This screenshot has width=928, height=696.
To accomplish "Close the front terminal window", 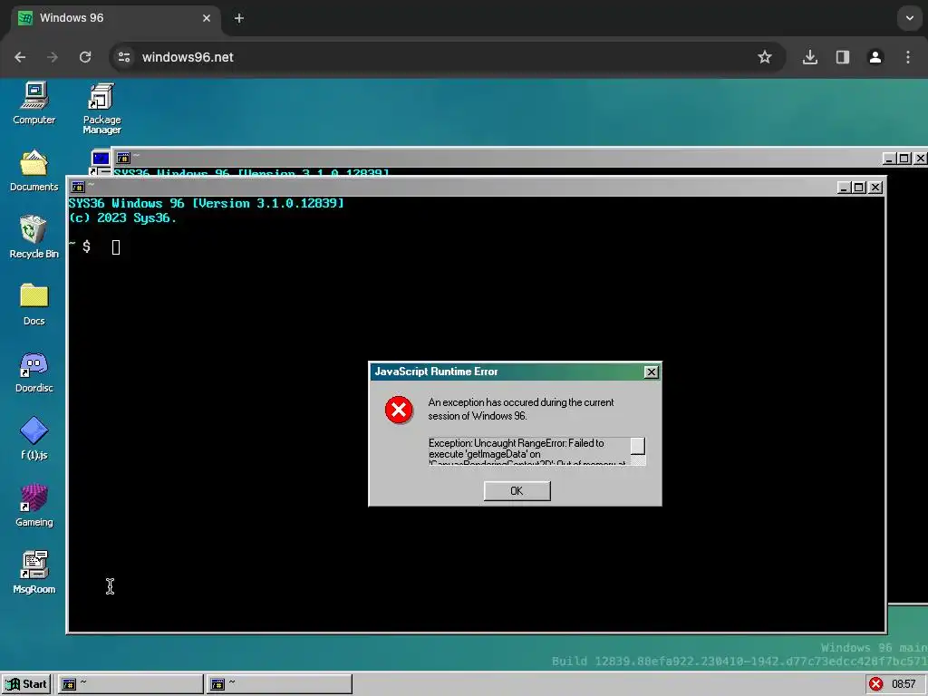I will [875, 188].
